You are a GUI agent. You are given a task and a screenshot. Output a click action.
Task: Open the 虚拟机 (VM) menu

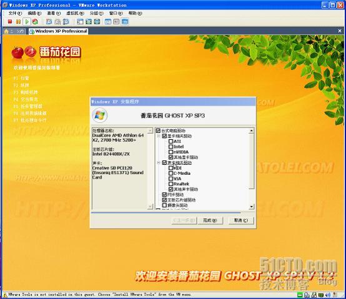(x=75, y=13)
